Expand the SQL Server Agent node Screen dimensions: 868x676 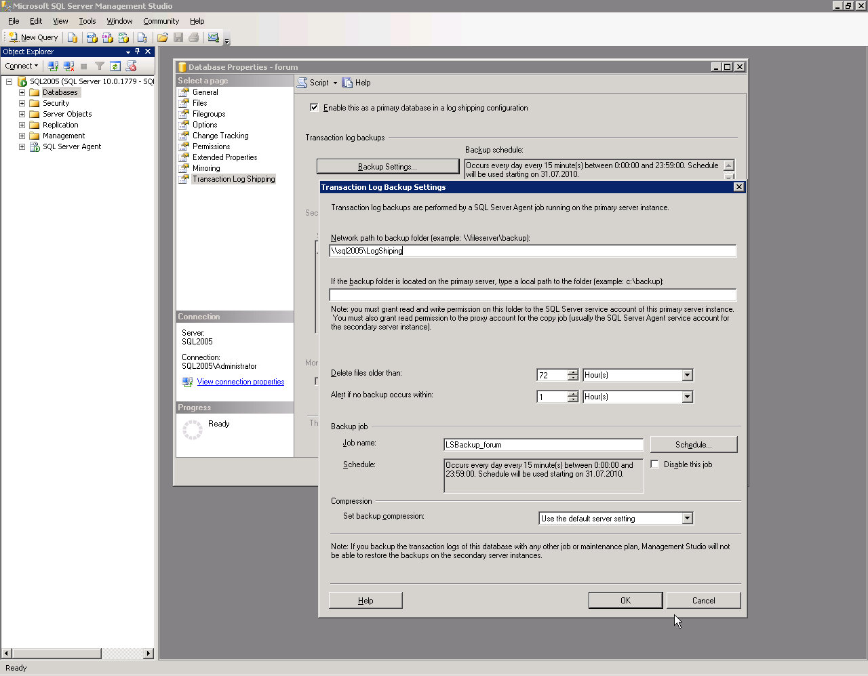[22, 146]
